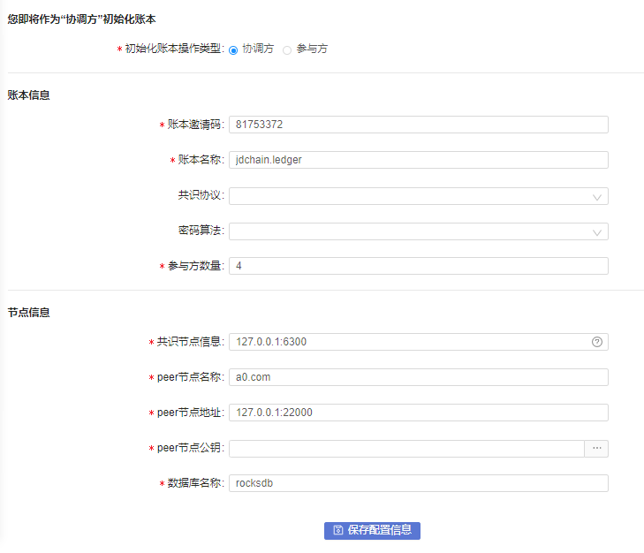The height and width of the screenshot is (553, 644).
Task: Select the 协调方 radio button
Action: click(x=233, y=50)
